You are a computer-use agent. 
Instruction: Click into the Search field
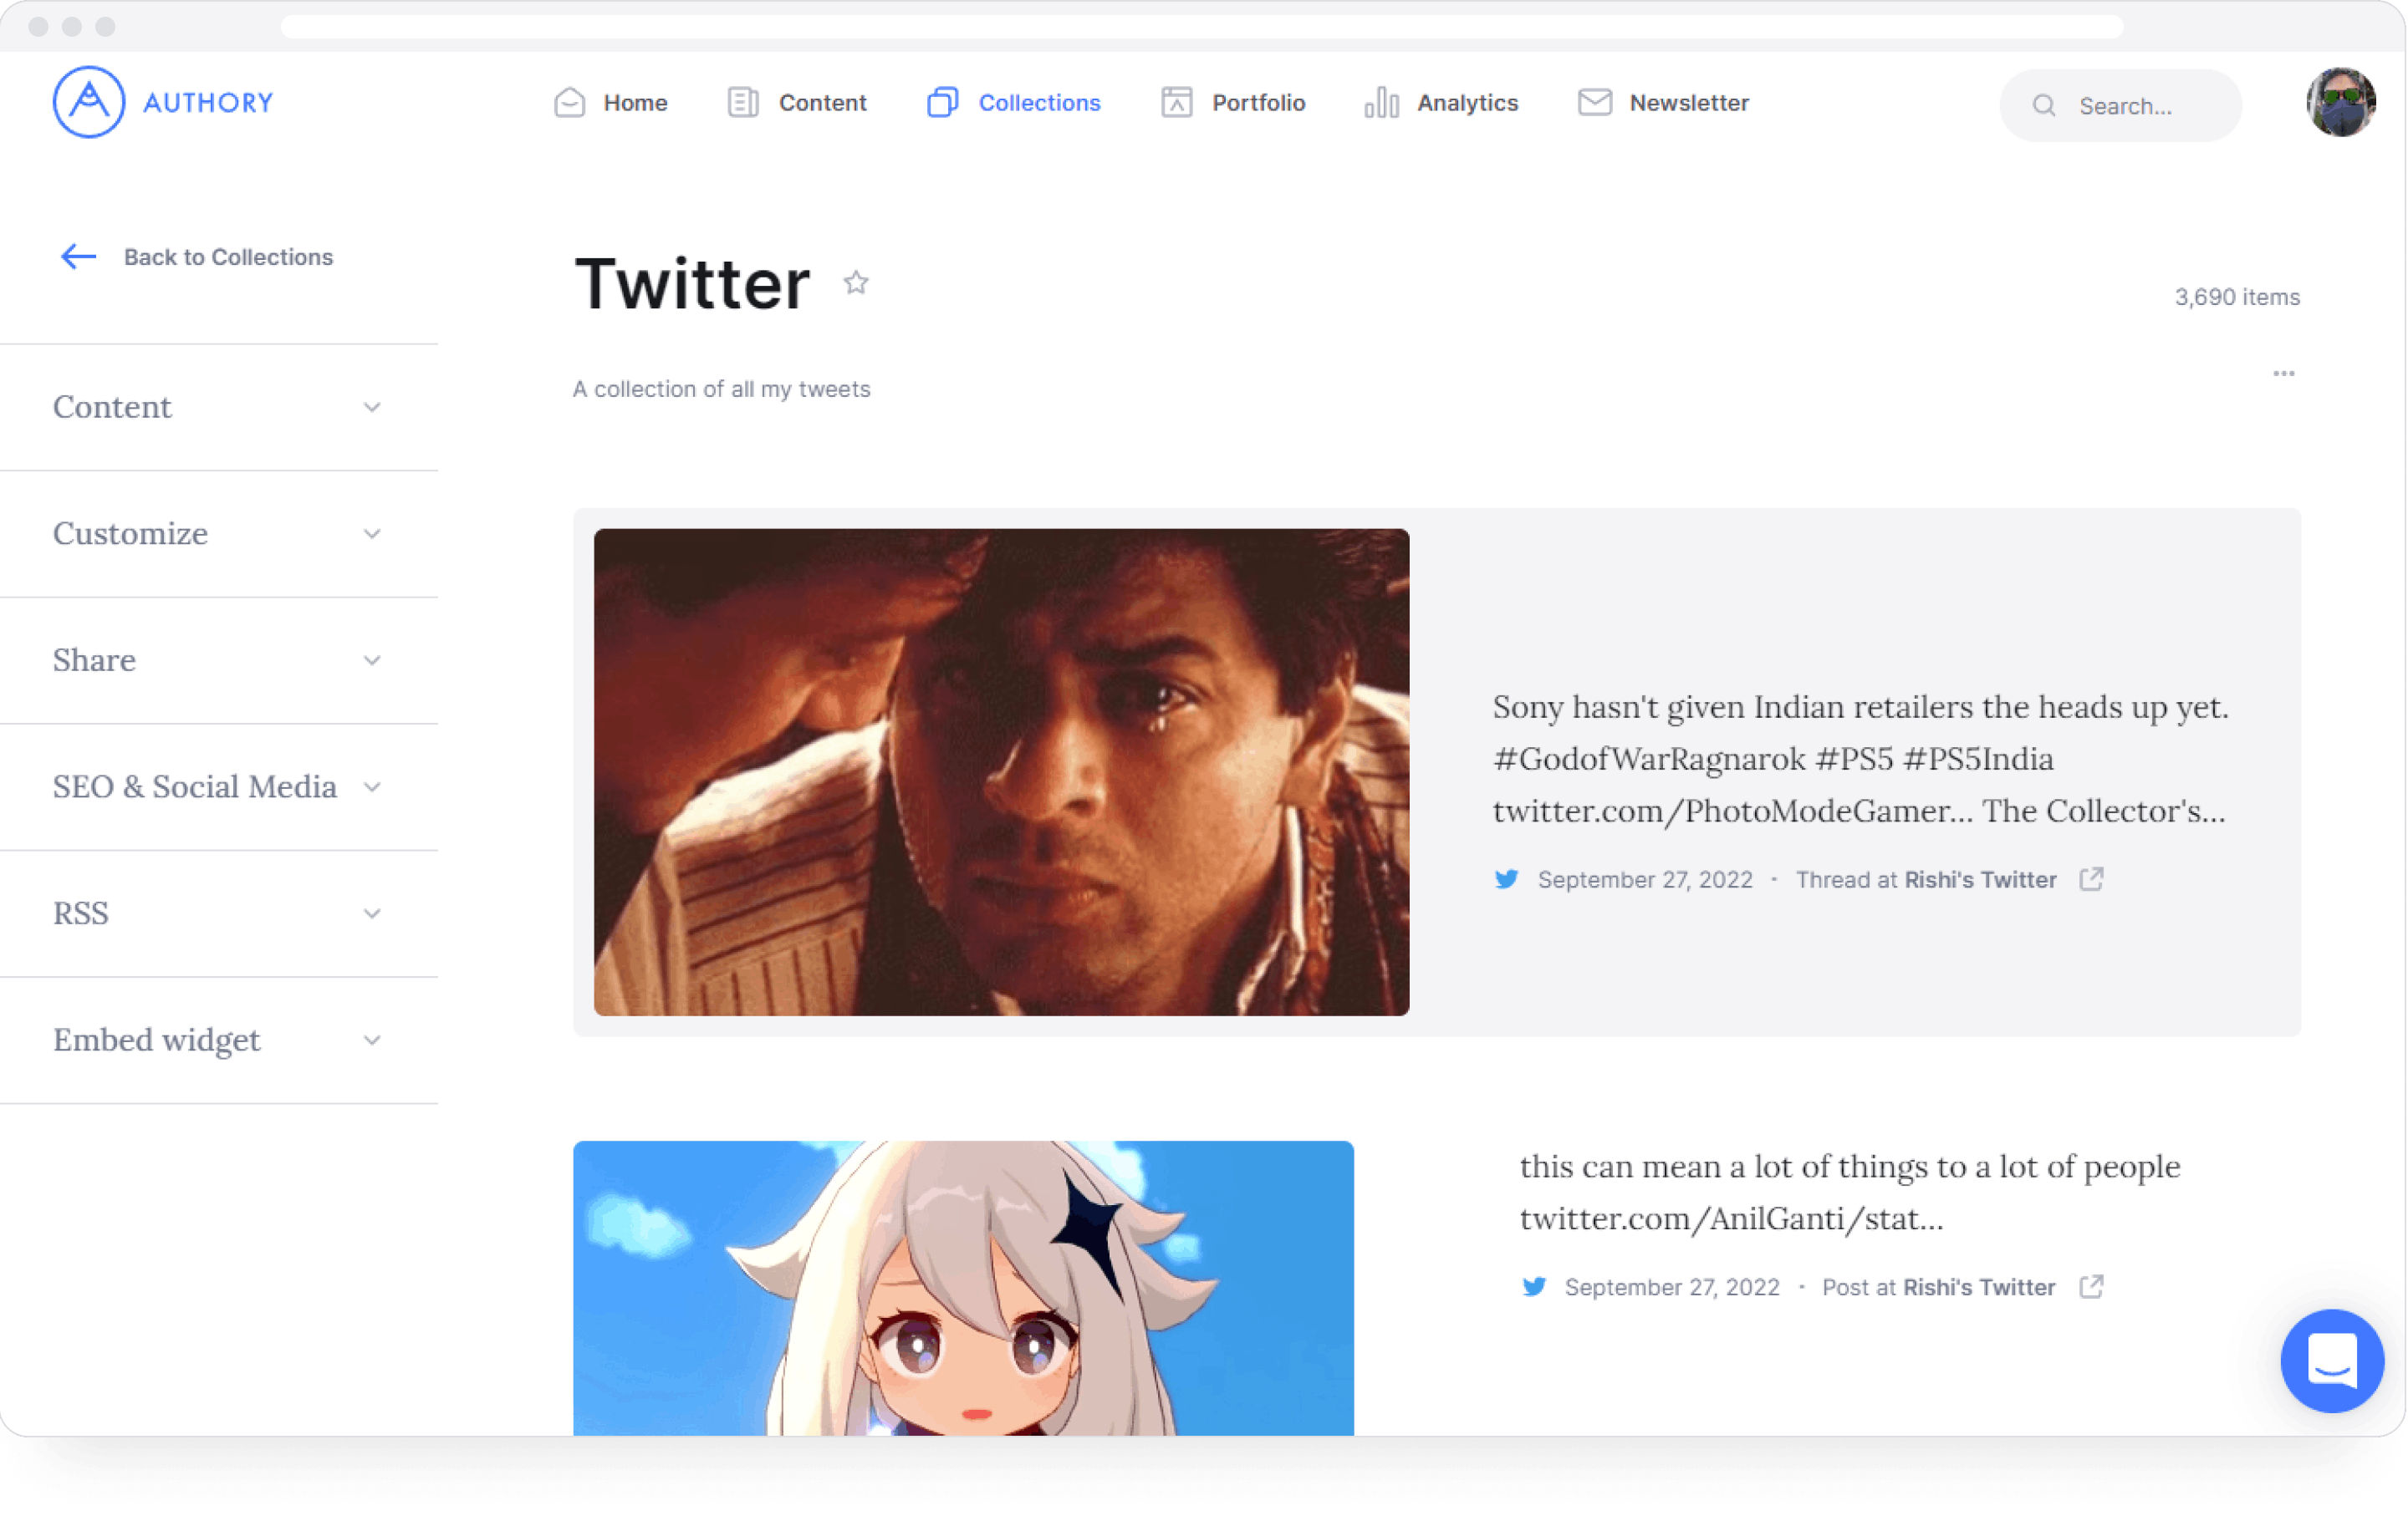pyautogui.click(x=2120, y=105)
